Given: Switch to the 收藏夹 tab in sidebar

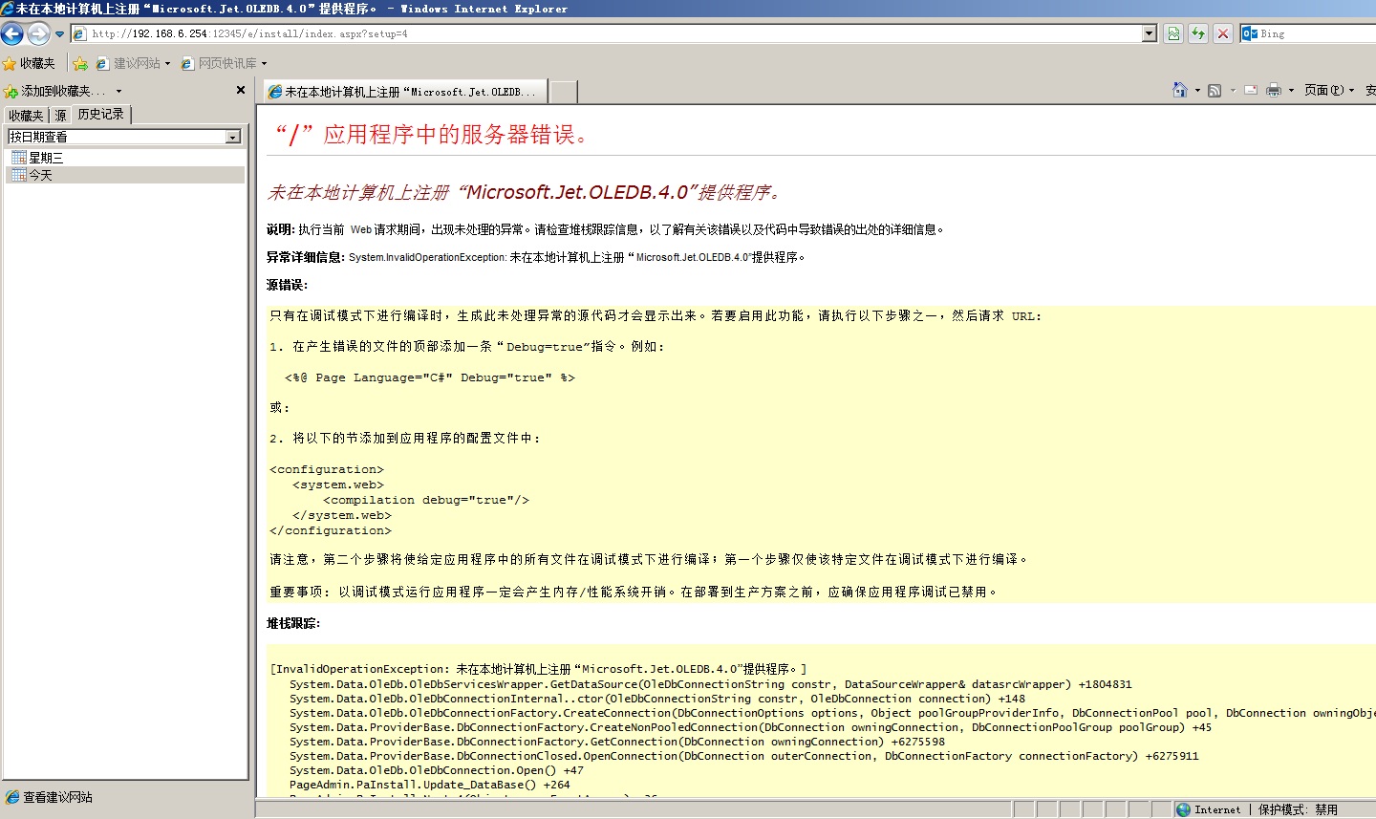Looking at the screenshot, I should (26, 116).
